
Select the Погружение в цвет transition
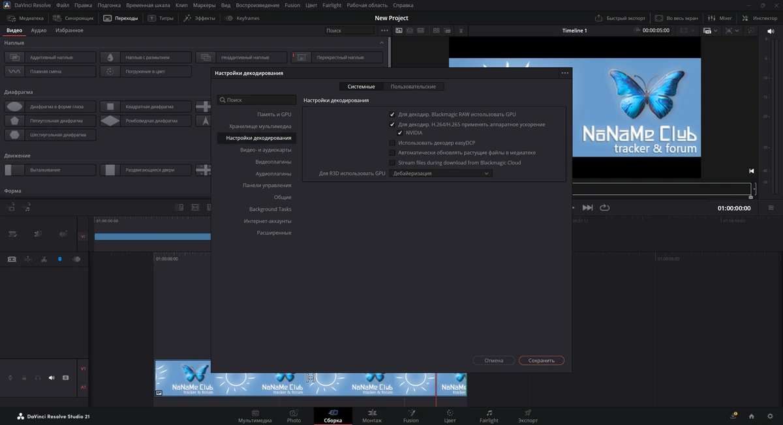click(146, 71)
